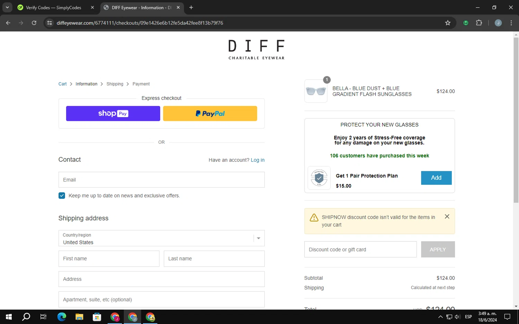Click the Information breadcrumb
Image resolution: width=519 pixels, height=324 pixels.
[x=86, y=84]
